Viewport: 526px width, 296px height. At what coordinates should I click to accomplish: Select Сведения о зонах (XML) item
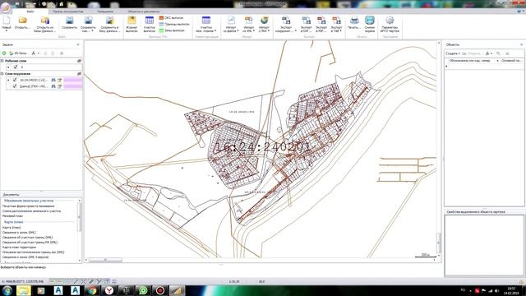[x=19, y=232]
